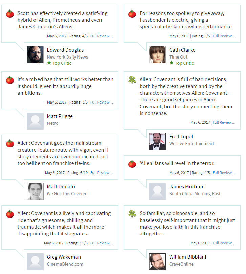Viewport: 246px width, 274px height.
Task: Click the green rotten splat on Fred Topel's review
Action: [x=132, y=80]
